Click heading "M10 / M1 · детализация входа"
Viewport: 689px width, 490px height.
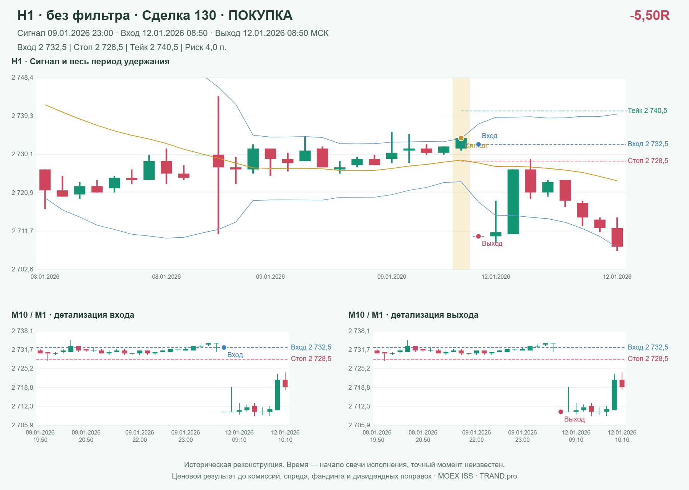73,315
